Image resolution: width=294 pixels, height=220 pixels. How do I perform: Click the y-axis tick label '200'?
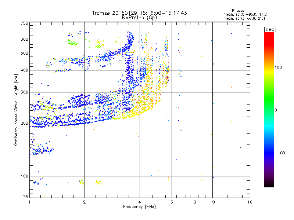(24, 123)
